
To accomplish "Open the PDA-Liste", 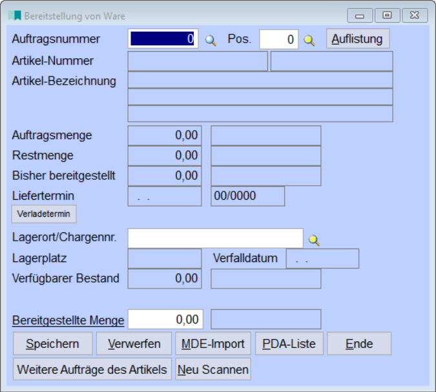I will click(289, 343).
